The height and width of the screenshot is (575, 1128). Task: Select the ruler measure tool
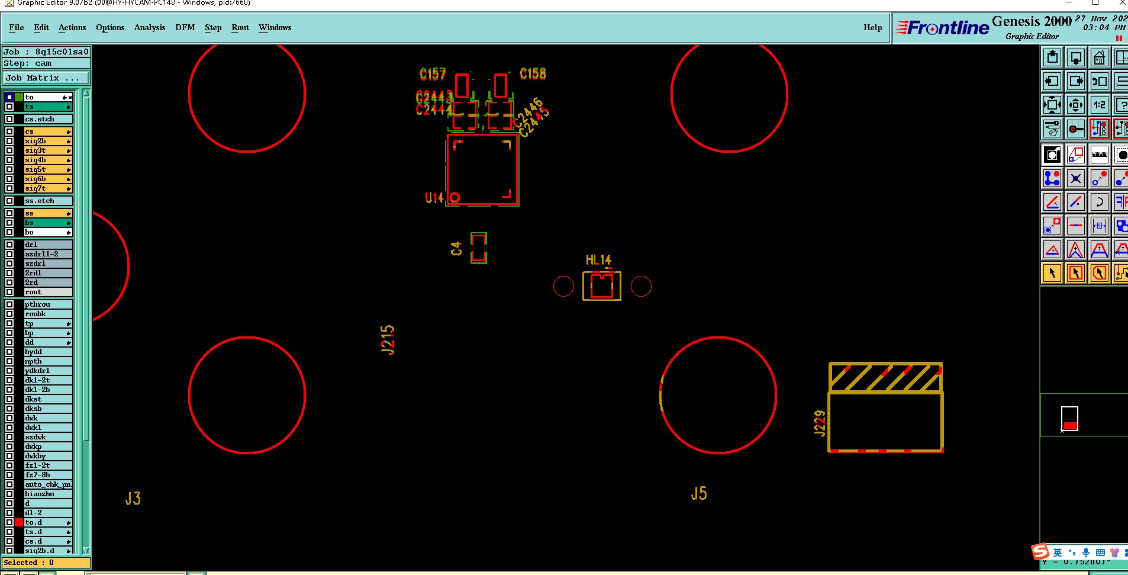click(x=1100, y=155)
